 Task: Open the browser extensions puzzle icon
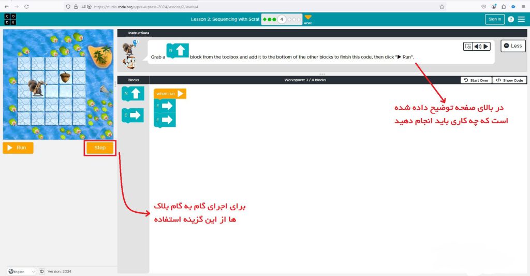click(504, 6)
